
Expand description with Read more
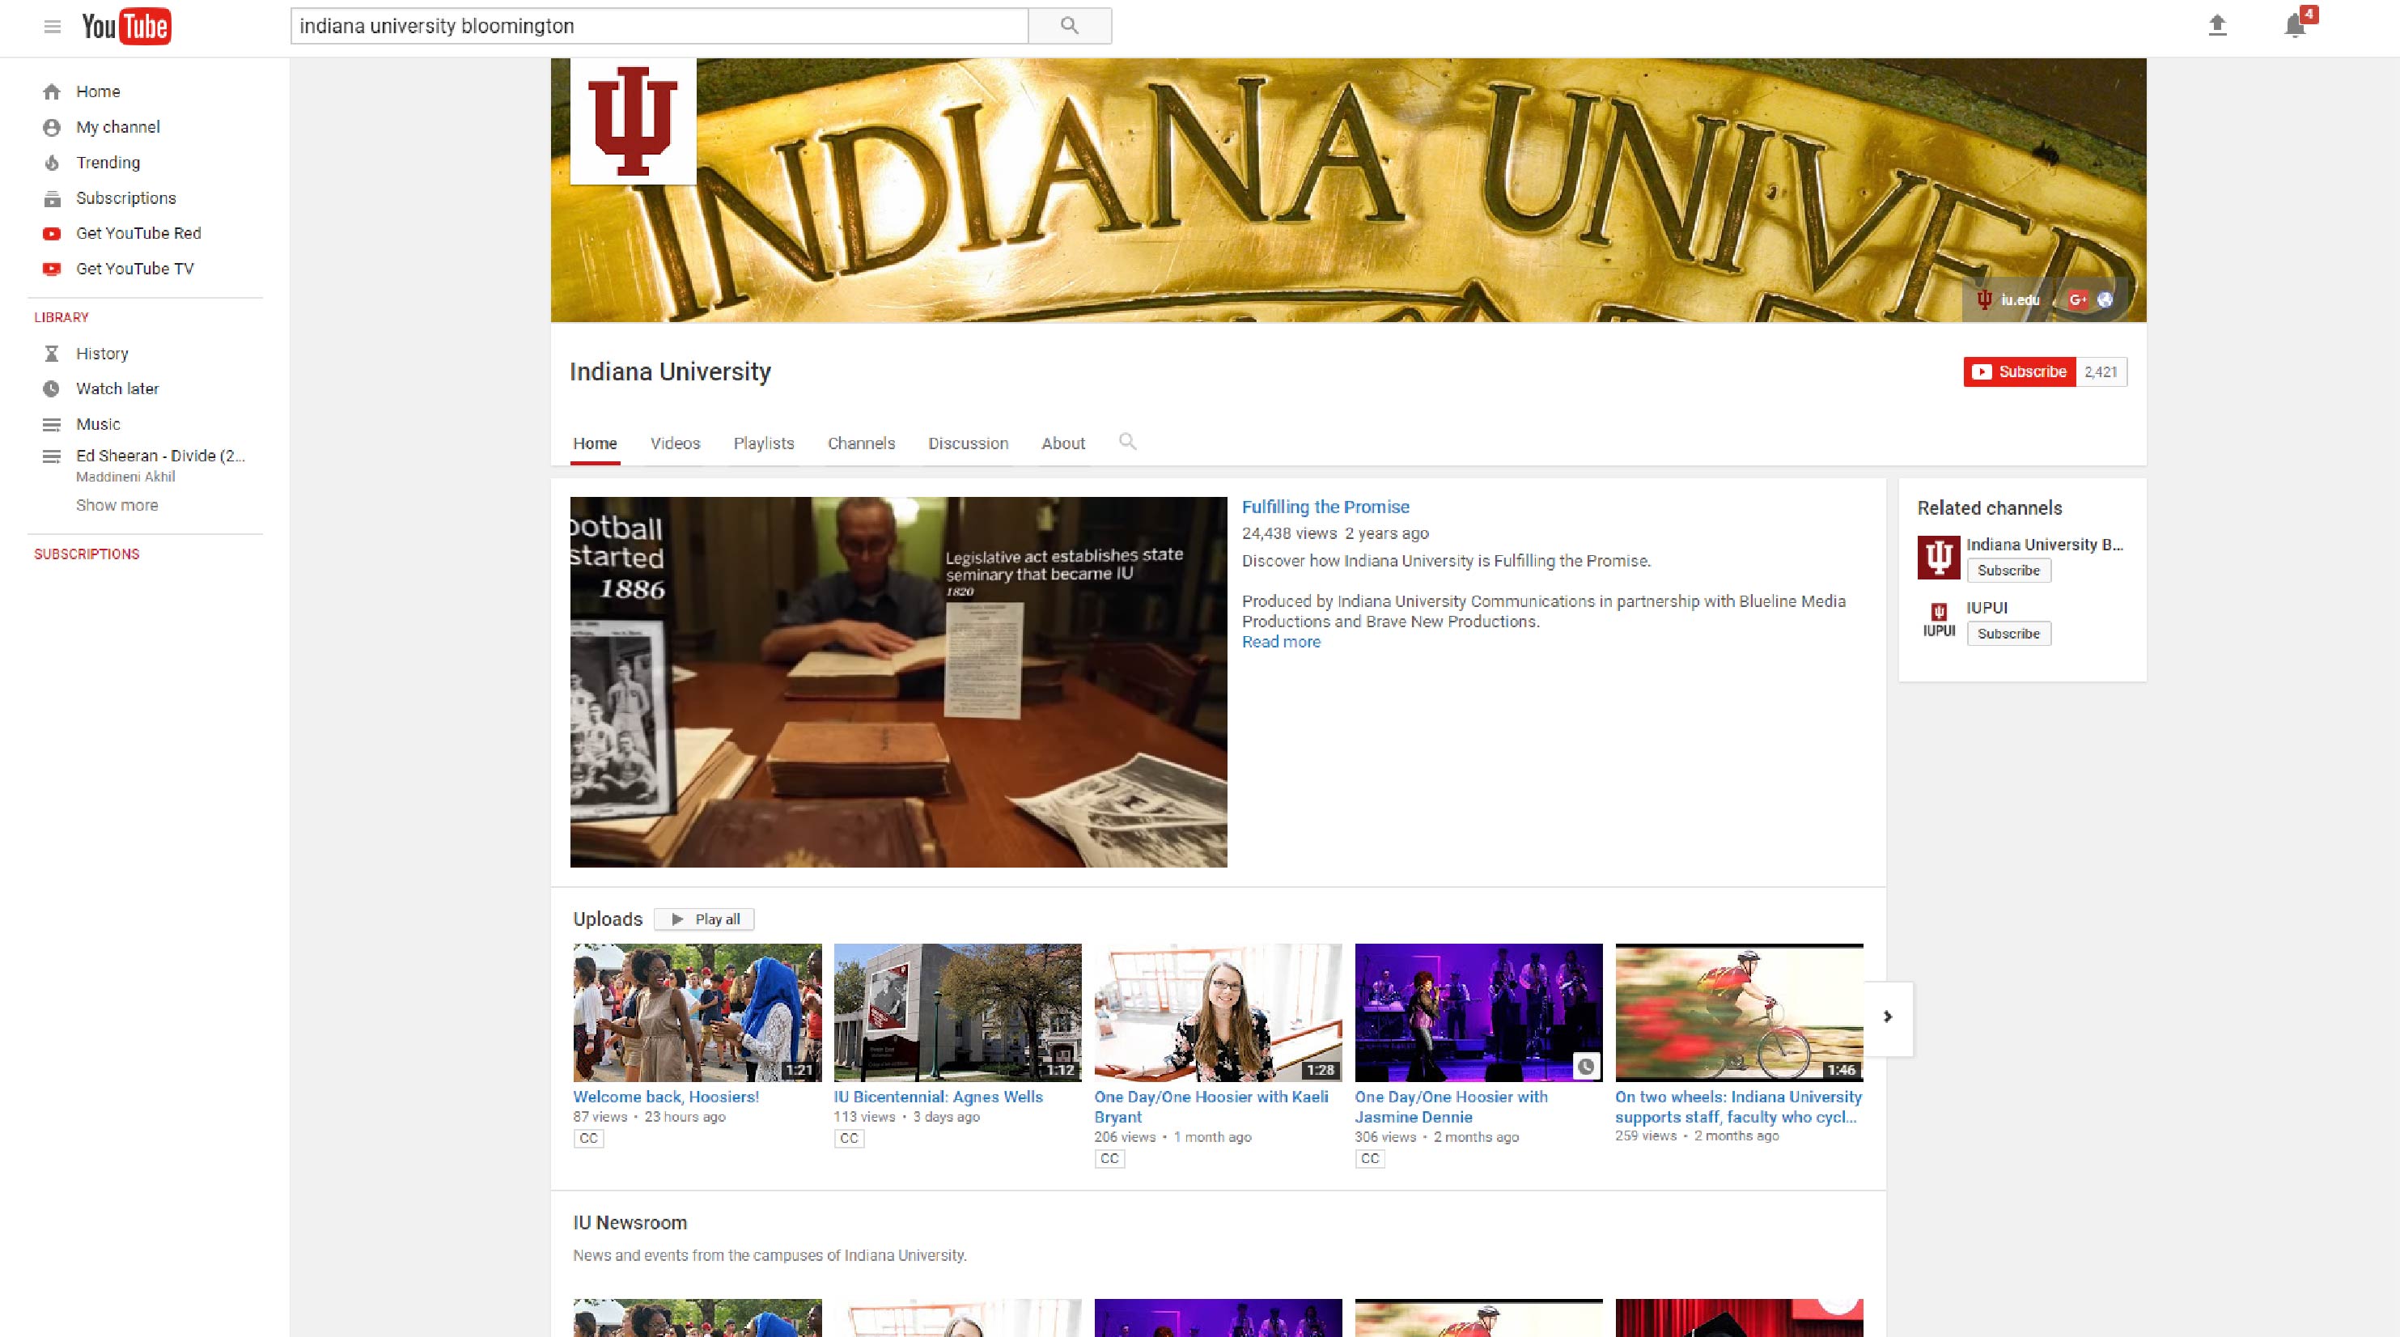pos(1281,642)
